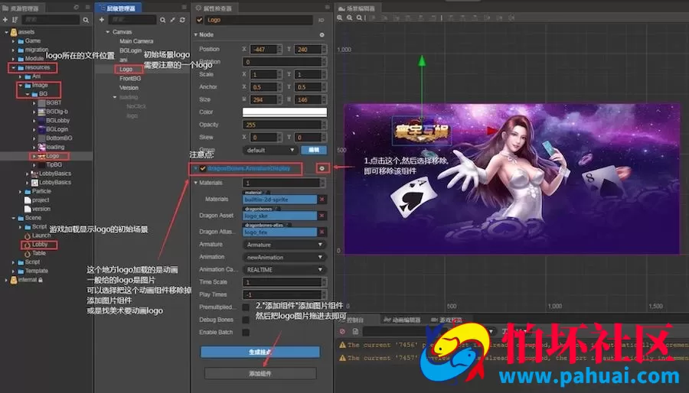Click the sort assets icon in assets panel
The image size is (689, 393).
click(x=15, y=20)
